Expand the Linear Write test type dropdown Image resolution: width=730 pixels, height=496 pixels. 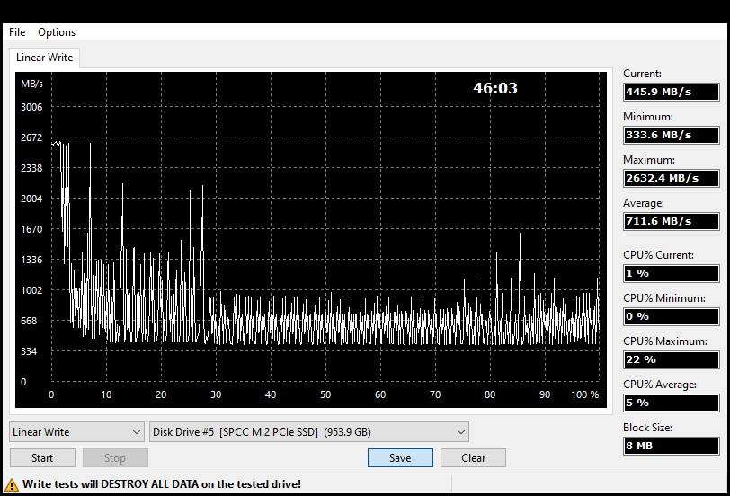76,432
